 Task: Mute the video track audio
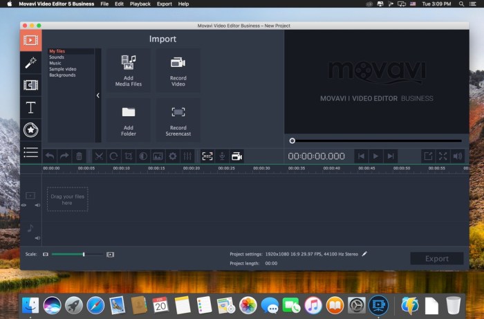click(x=37, y=206)
